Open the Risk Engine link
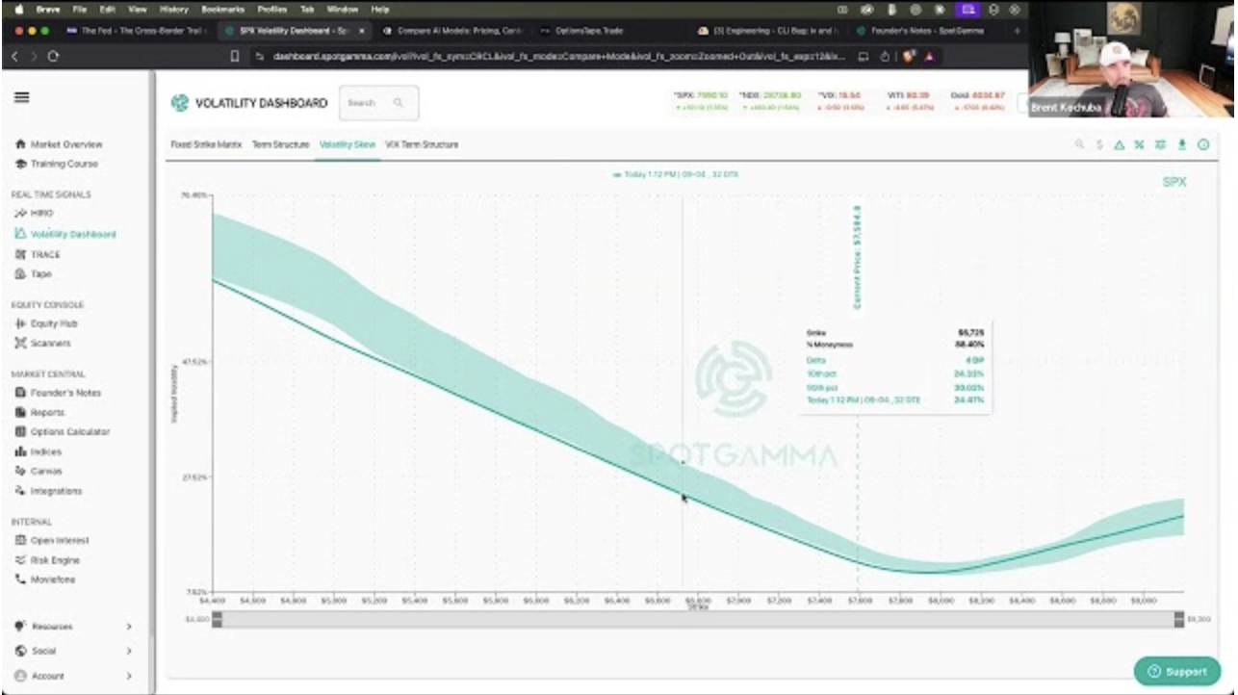Image resolution: width=1238 pixels, height=695 pixels. (56, 560)
